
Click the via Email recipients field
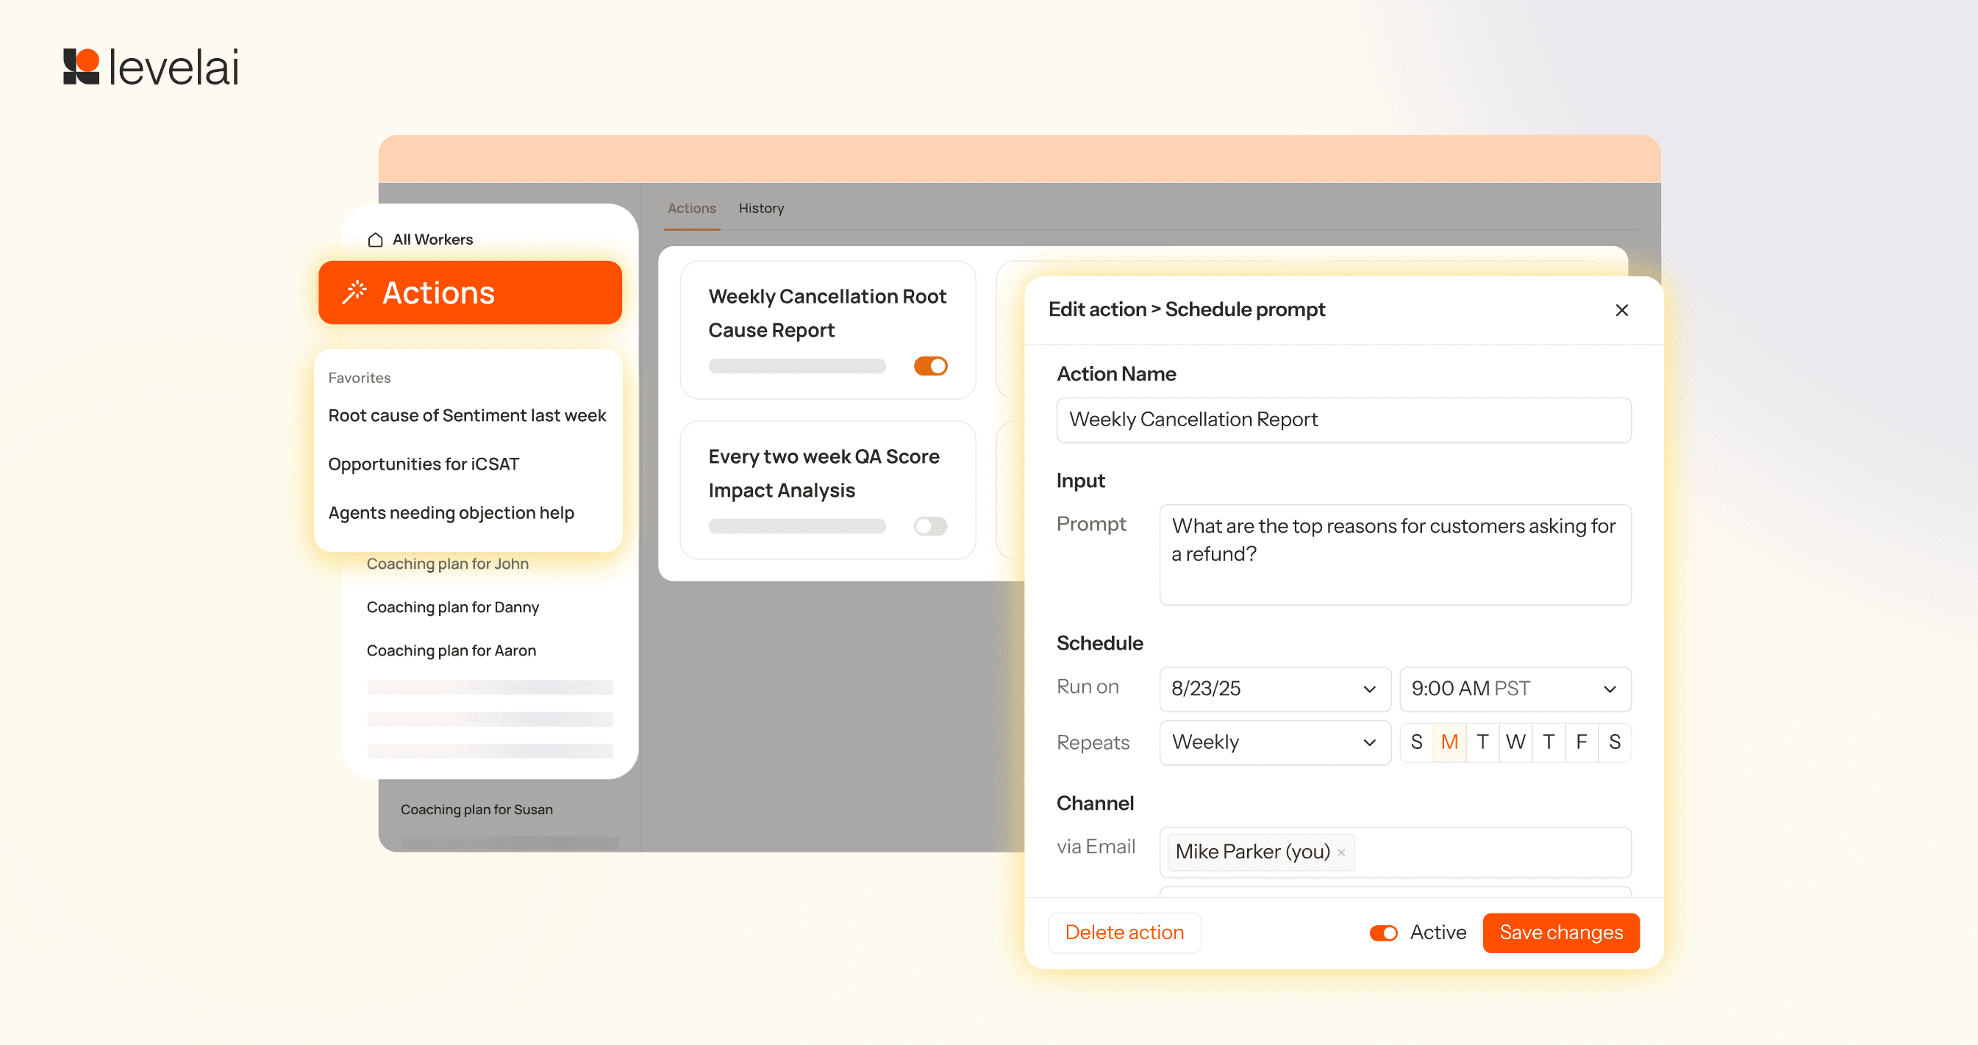[1394, 852]
